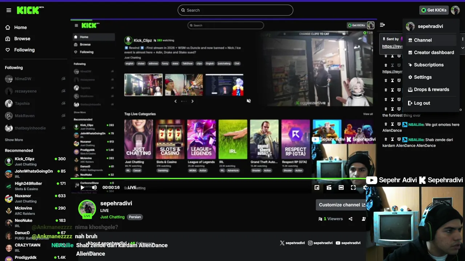Click the player icon second from left in the right-hand player controls
Screen dimensions: 465x261
(329, 187)
